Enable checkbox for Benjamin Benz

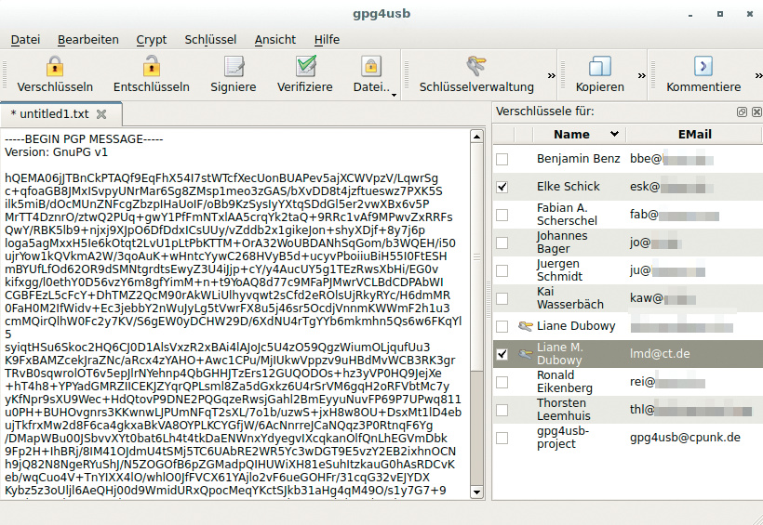502,159
